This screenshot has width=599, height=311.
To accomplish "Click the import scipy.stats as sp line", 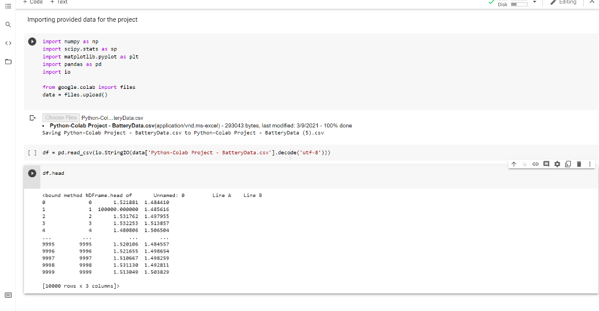I will pyautogui.click(x=80, y=49).
